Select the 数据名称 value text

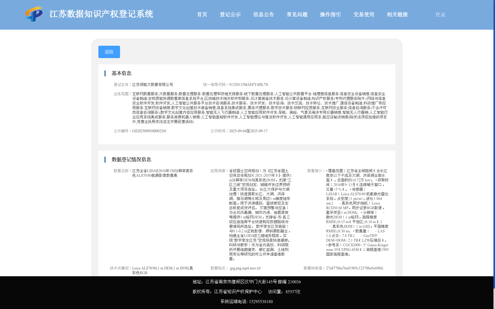point(163,173)
